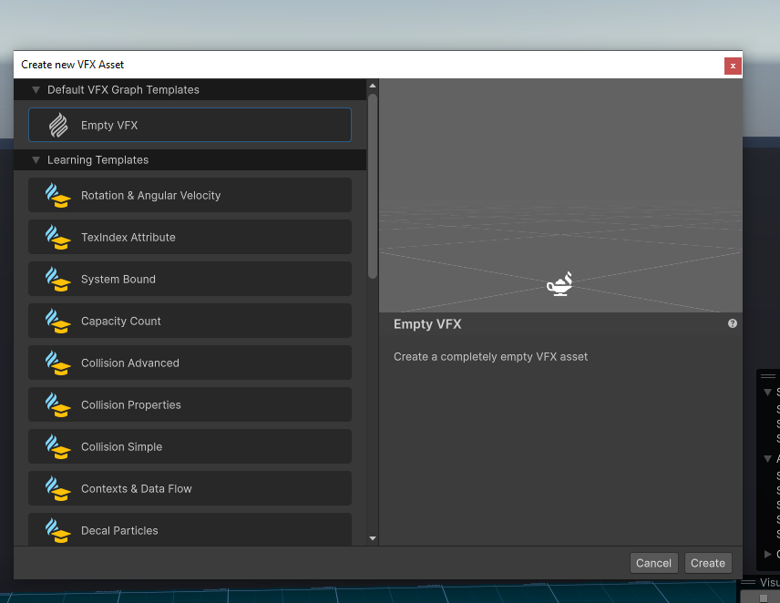Select the System Bound template icon
The height and width of the screenshot is (603, 780).
point(57,279)
